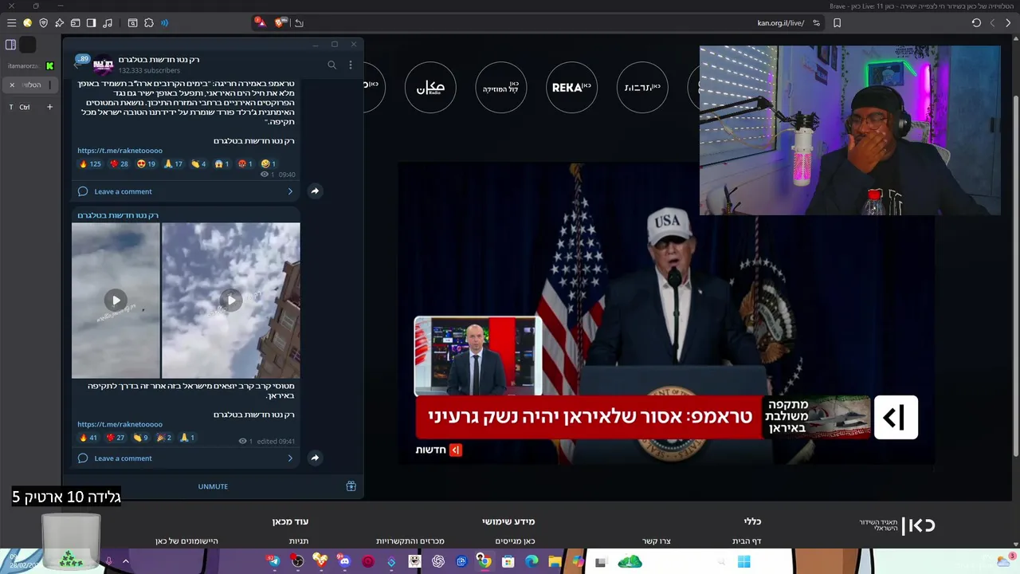The image size is (1020, 574).
Task: Close the active vertical tab
Action: (12, 85)
